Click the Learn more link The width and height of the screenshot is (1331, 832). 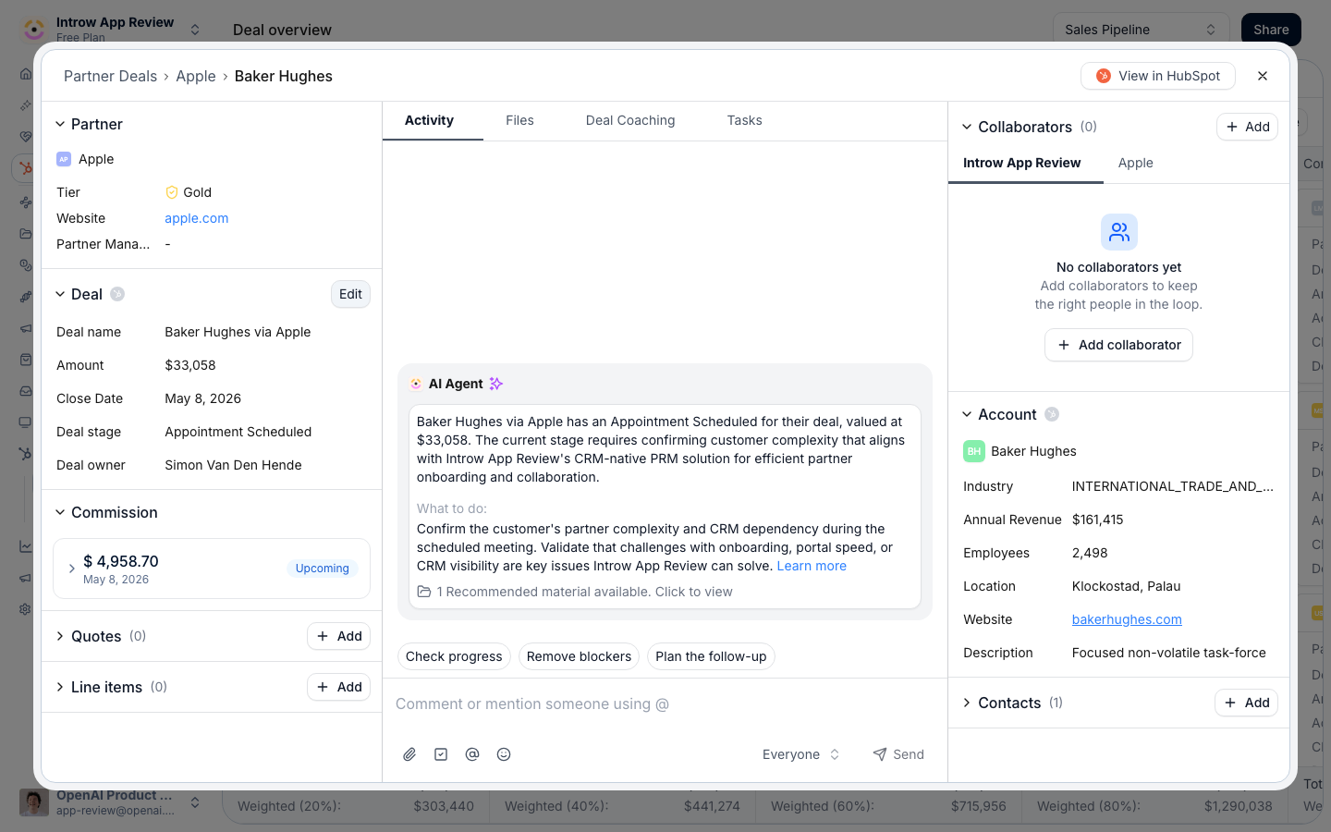(x=812, y=566)
